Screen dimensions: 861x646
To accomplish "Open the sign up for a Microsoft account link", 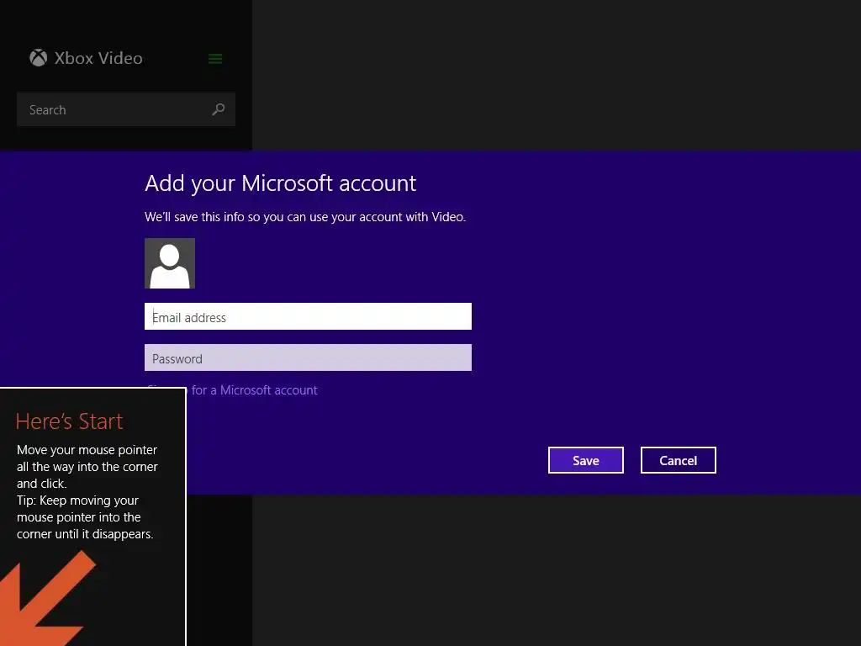I will point(252,390).
